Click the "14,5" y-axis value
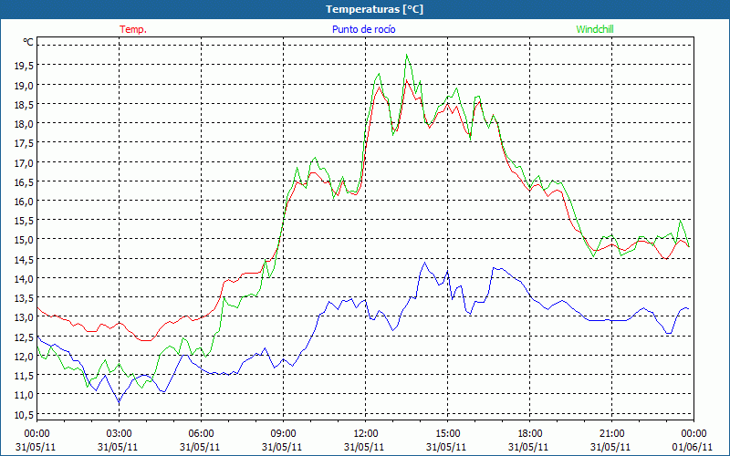The height and width of the screenshot is (456, 730). (x=24, y=259)
